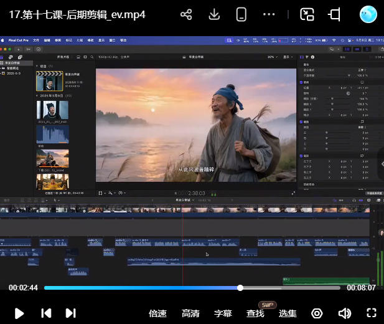The height and width of the screenshot is (324, 384).
Task: Click the crop window icon in top bar
Action: tap(335, 14)
